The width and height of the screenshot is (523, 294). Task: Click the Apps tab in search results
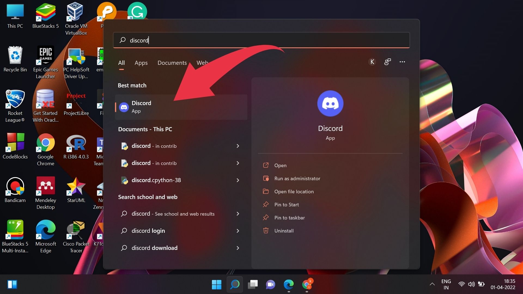pos(141,62)
